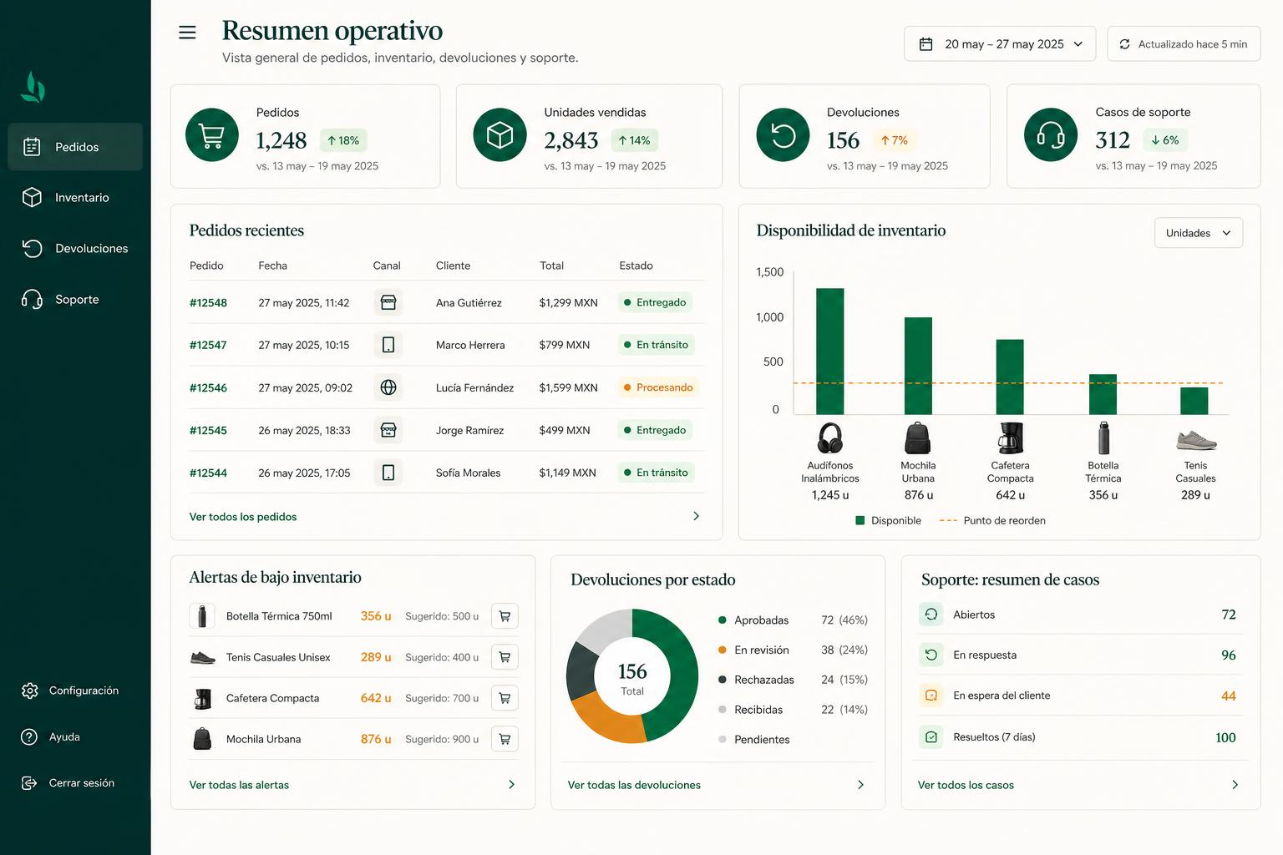
Task: Open order #12545 link
Action: 208,431
